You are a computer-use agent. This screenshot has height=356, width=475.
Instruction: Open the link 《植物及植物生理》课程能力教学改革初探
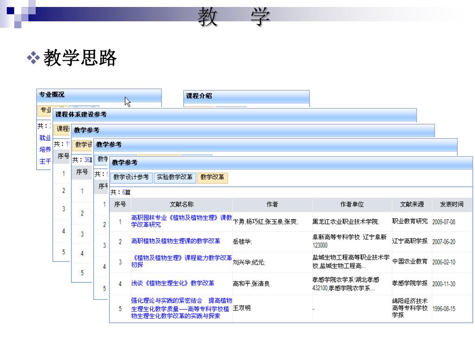[x=181, y=261]
